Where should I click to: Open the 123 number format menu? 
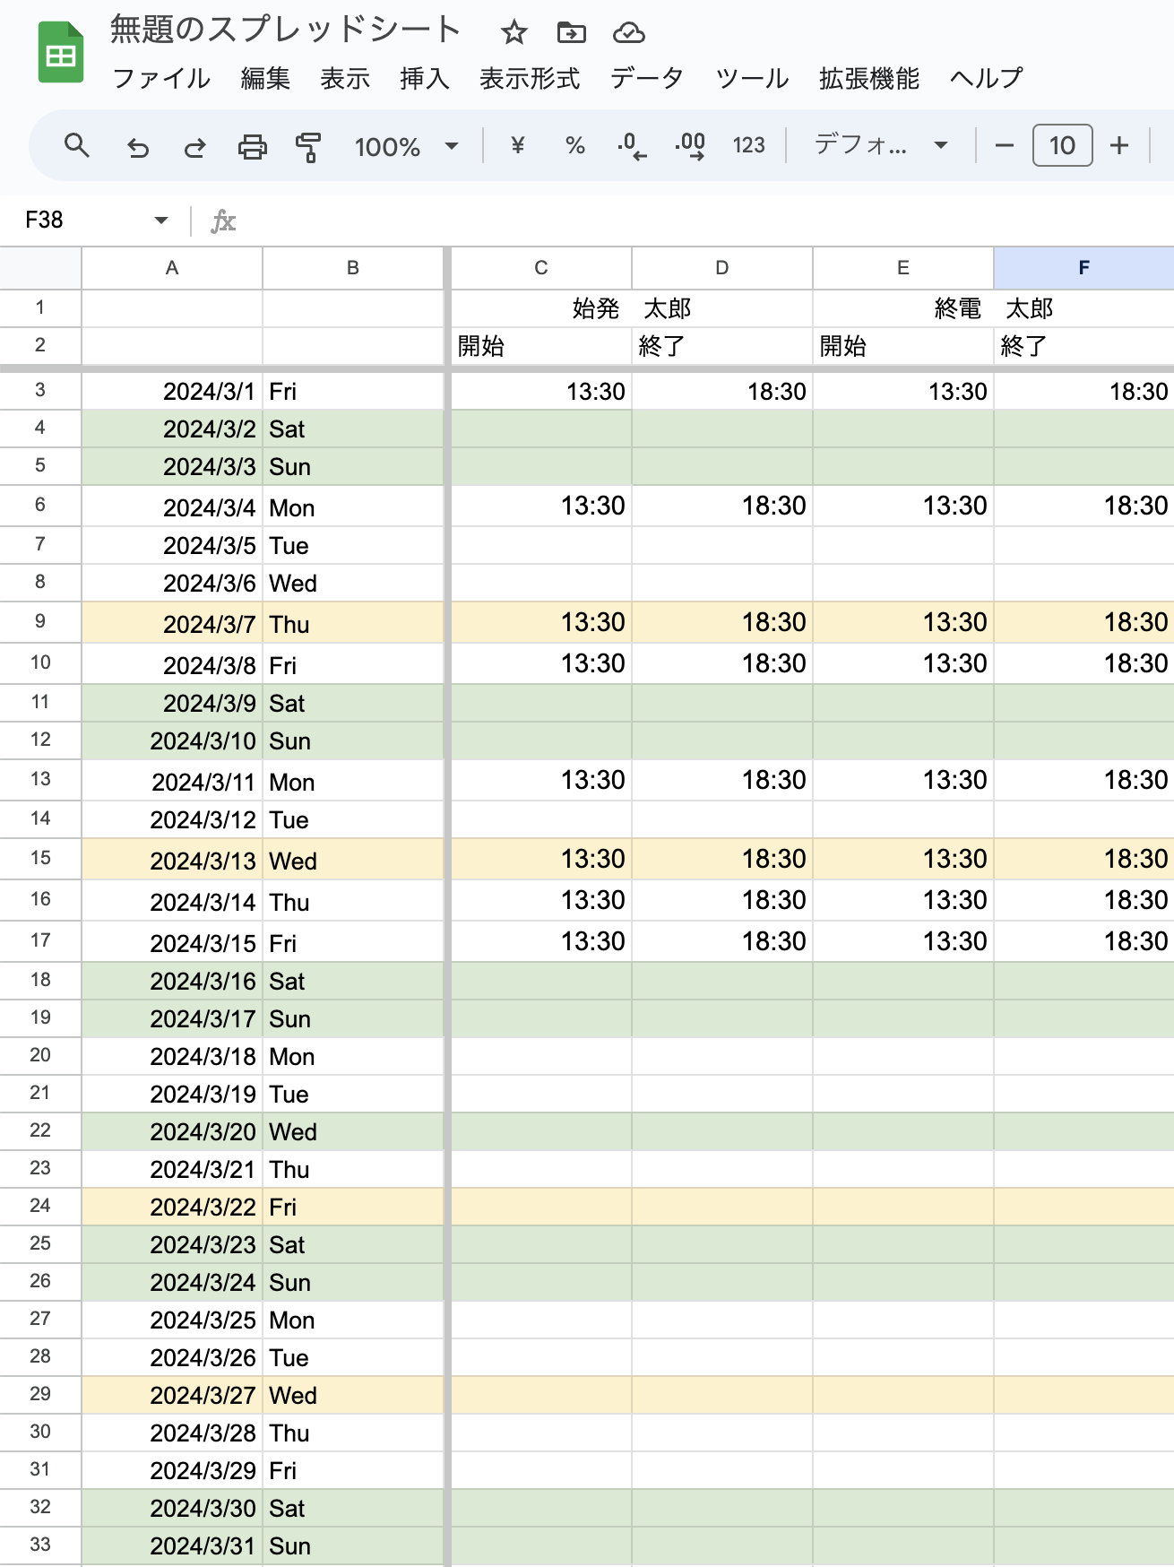point(747,147)
